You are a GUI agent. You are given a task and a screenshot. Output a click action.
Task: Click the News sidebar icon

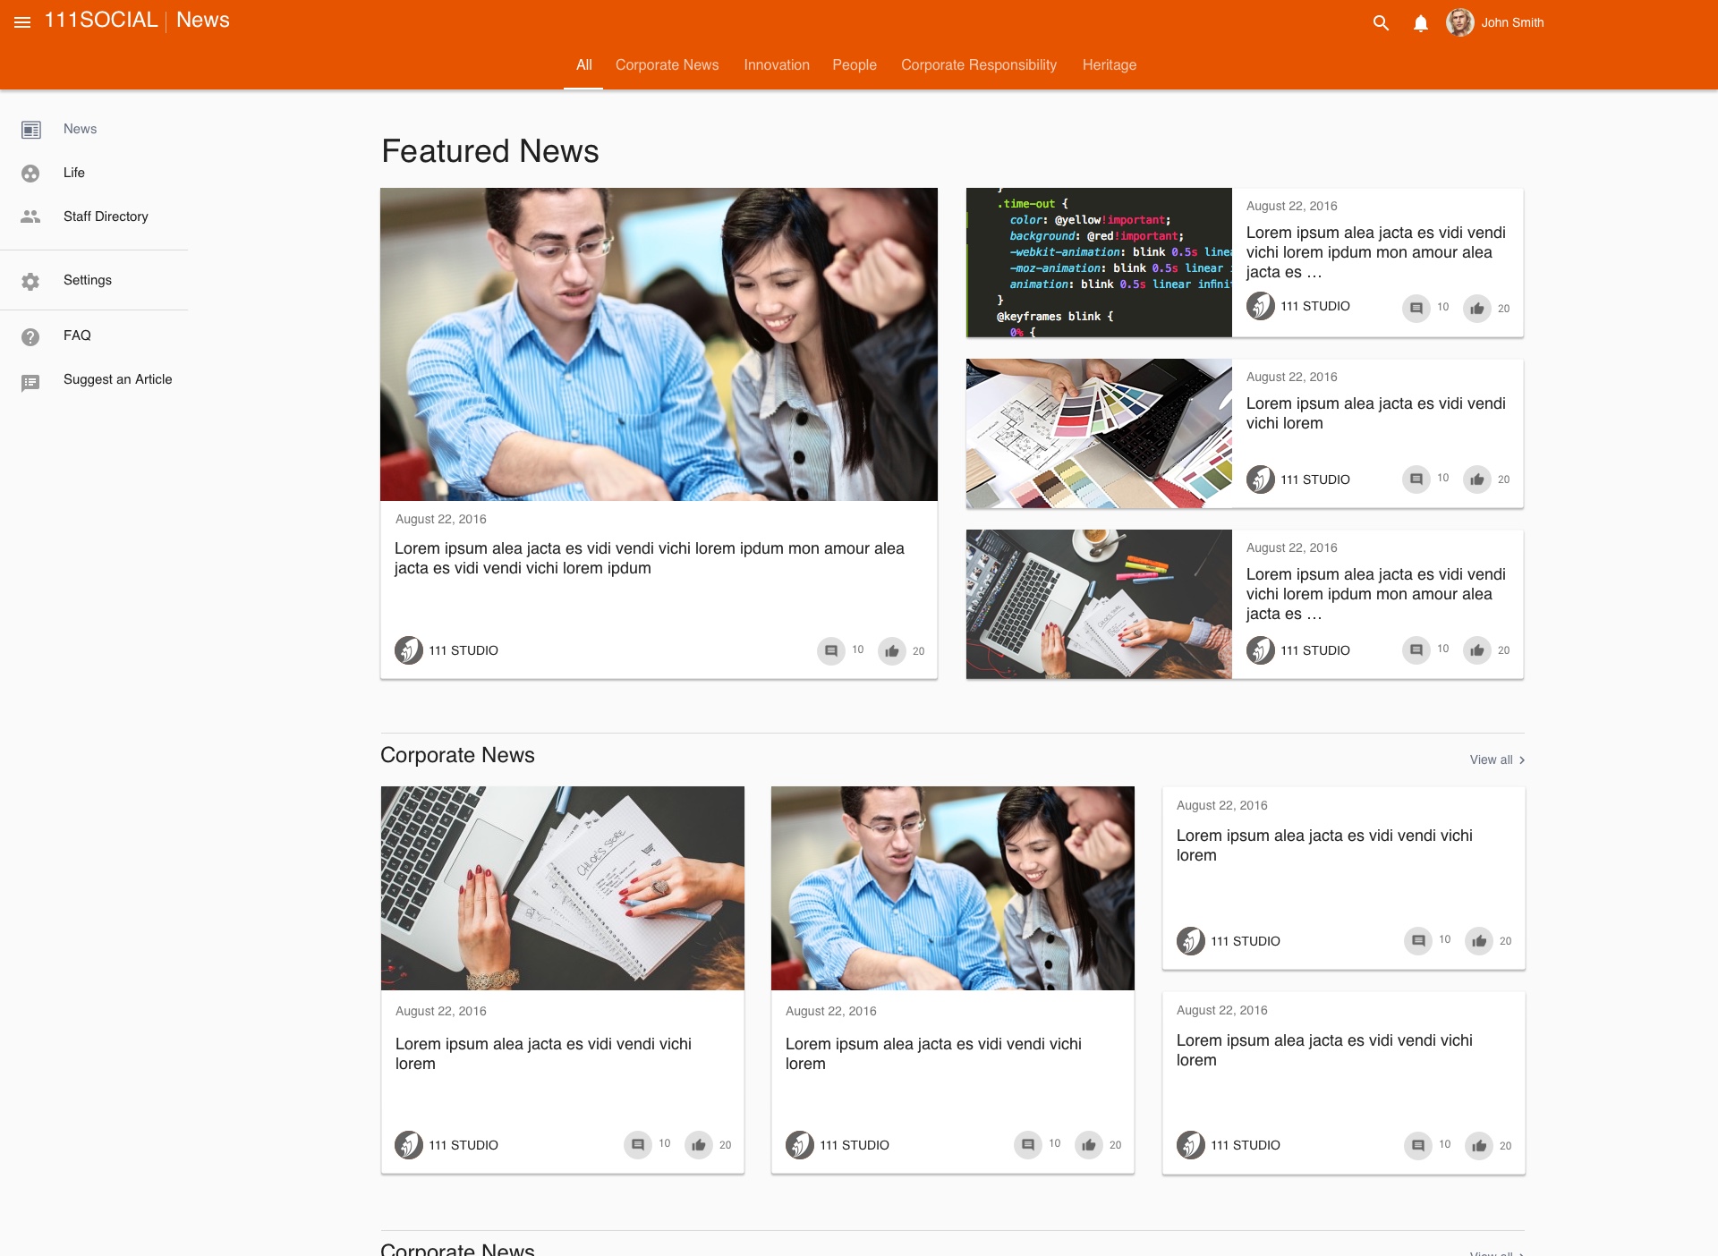[31, 130]
